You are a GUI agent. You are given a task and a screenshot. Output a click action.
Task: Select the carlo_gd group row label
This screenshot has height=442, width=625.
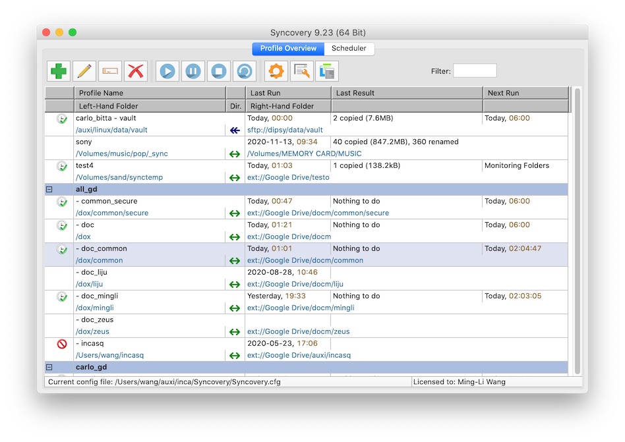(91, 367)
